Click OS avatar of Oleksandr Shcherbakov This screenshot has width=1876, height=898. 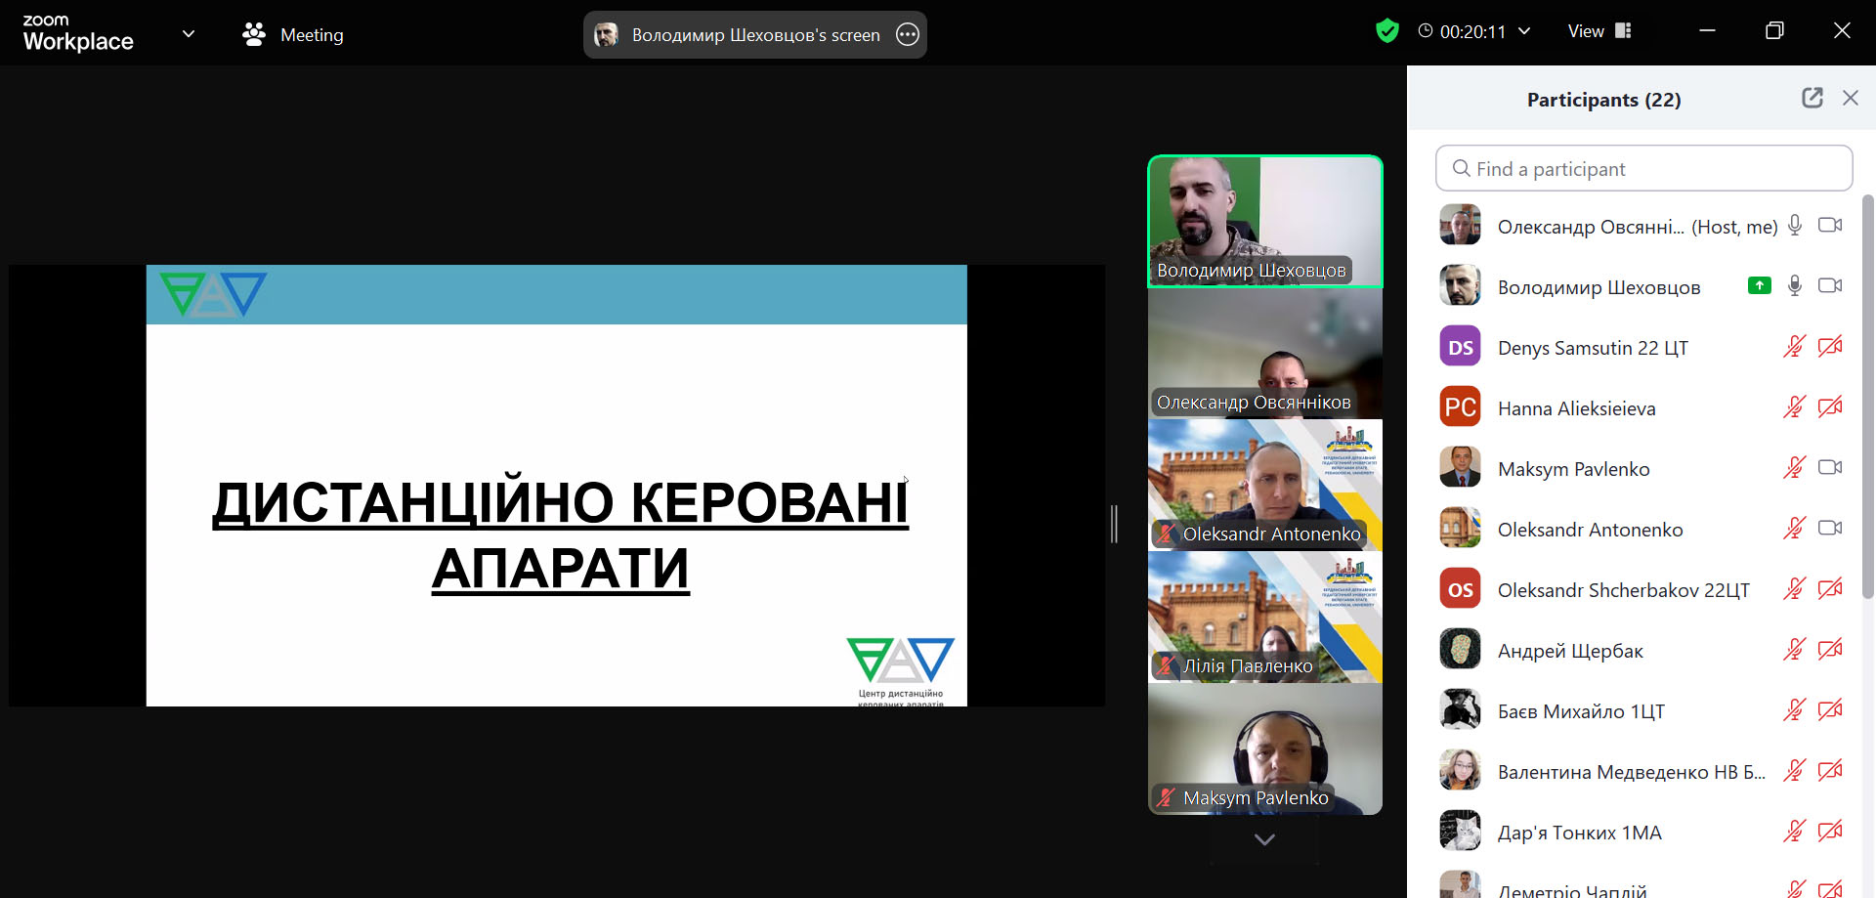pyautogui.click(x=1460, y=589)
